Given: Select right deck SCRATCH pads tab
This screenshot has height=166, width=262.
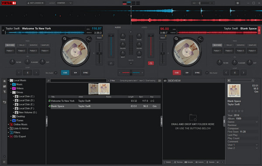Looking at the screenshot, I should [x=241, y=45].
